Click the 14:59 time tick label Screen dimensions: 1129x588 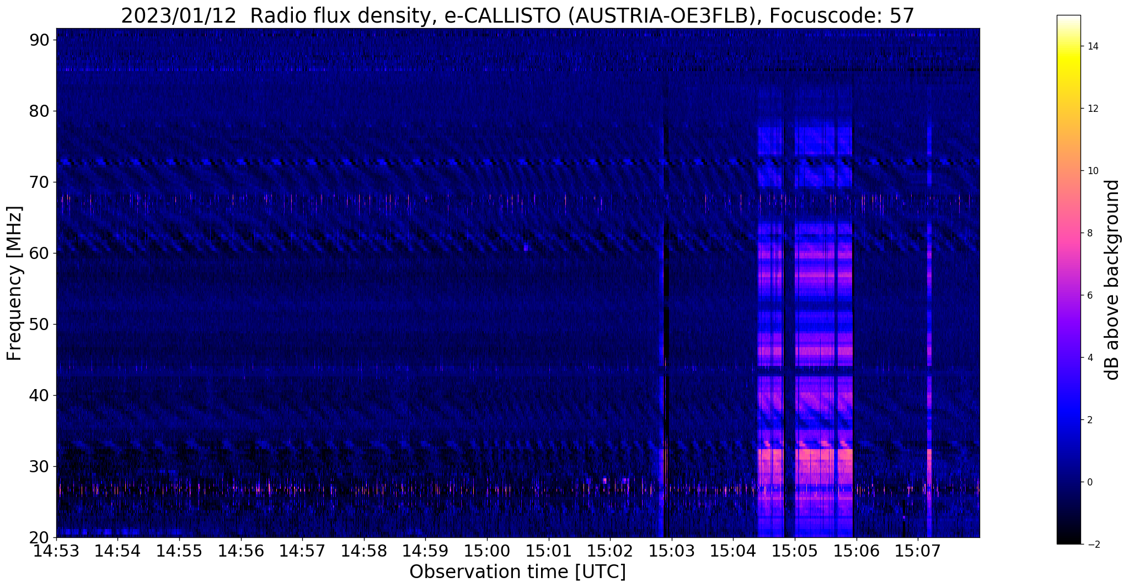pyautogui.click(x=425, y=551)
